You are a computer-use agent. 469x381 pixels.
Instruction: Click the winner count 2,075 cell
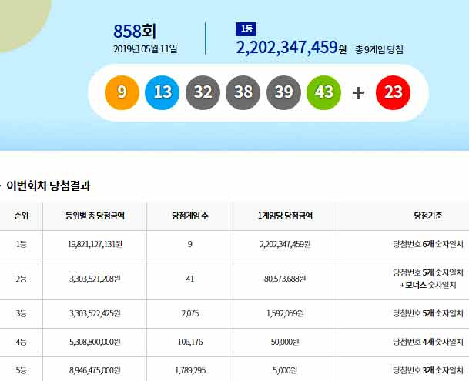click(x=190, y=314)
